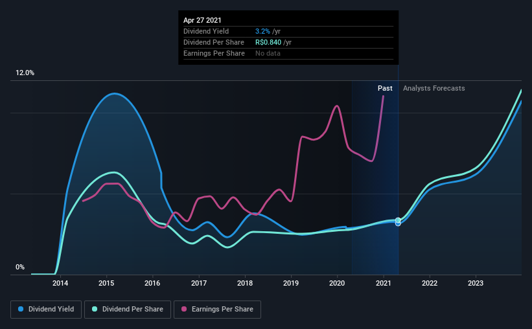This screenshot has height=329, width=532.
Task: Click the Apr 27 2021 tooltip date
Action: tap(202, 20)
